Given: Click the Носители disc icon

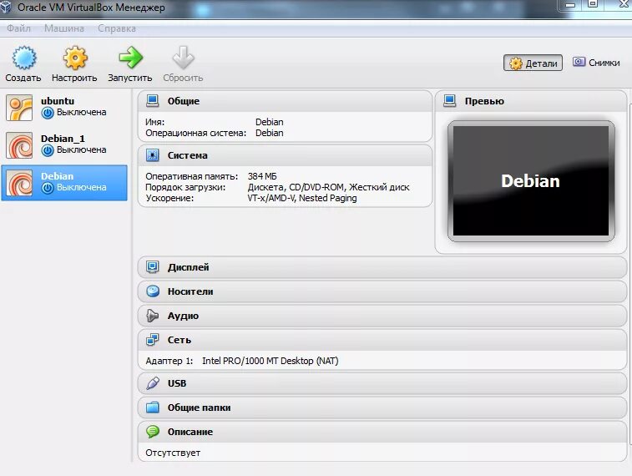Looking at the screenshot, I should tap(153, 291).
